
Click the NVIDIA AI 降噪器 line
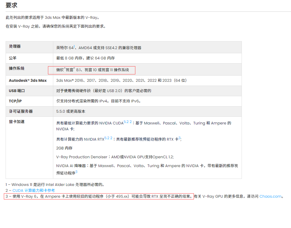click(x=147, y=169)
